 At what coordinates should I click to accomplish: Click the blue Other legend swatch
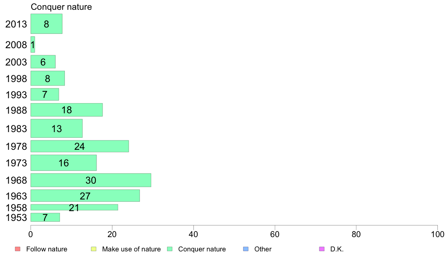click(246, 249)
